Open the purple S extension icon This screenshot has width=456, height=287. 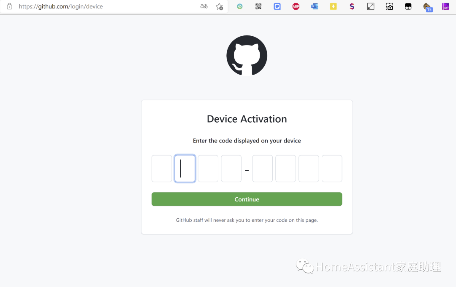click(352, 6)
